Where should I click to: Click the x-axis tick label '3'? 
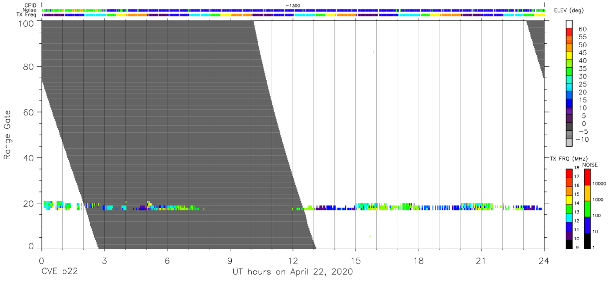[x=104, y=260]
